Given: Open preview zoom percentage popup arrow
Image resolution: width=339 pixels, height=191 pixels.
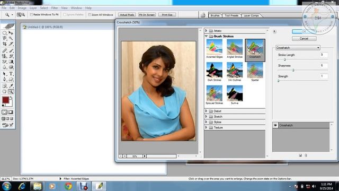Looking at the screenshot, I should point(145,156).
